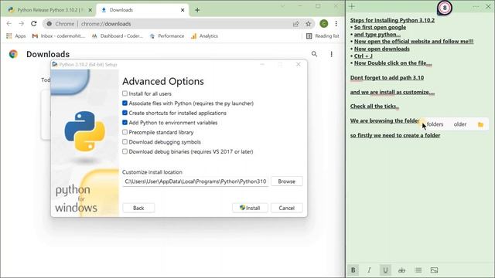Click Back in Python setup
Image resolution: width=495 pixels, height=278 pixels.
(x=138, y=208)
